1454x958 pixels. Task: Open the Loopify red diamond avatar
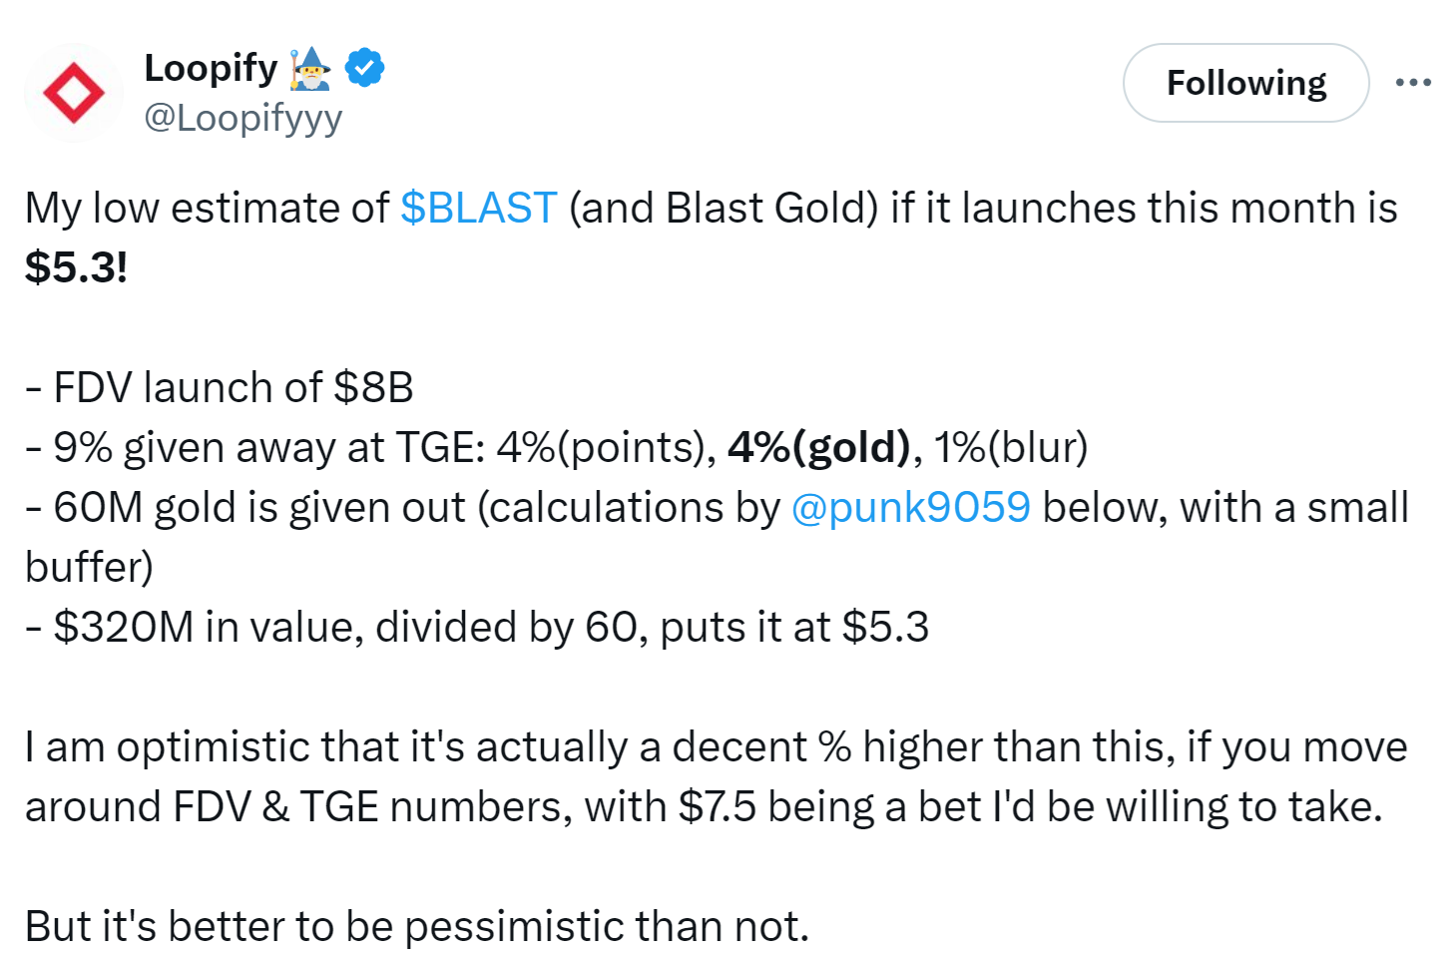pyautogui.click(x=74, y=93)
